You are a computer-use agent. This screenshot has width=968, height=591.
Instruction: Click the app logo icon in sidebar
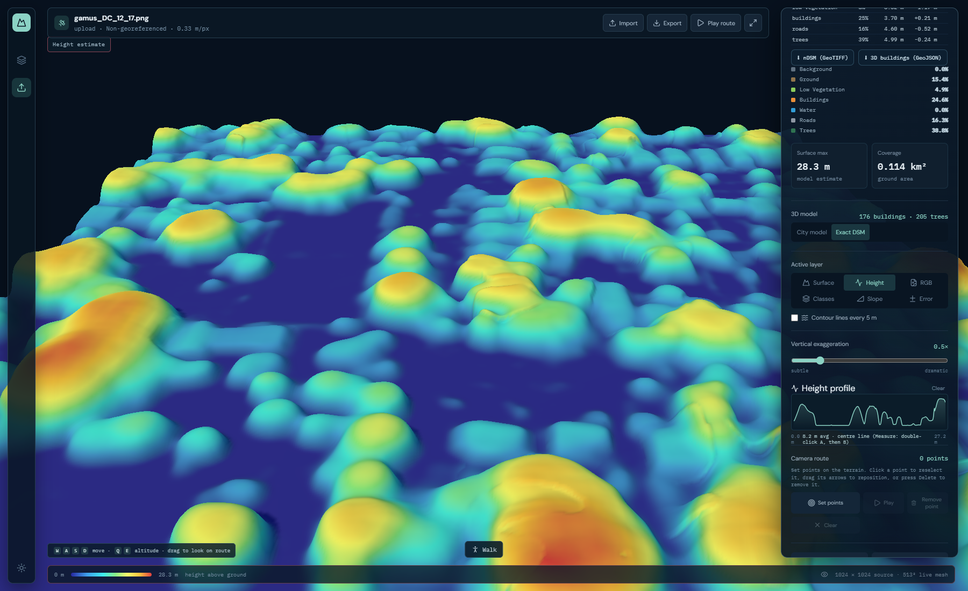coord(22,23)
